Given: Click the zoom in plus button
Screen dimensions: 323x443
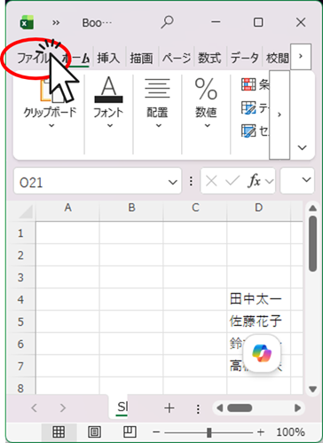Looking at the screenshot, I should [x=261, y=432].
